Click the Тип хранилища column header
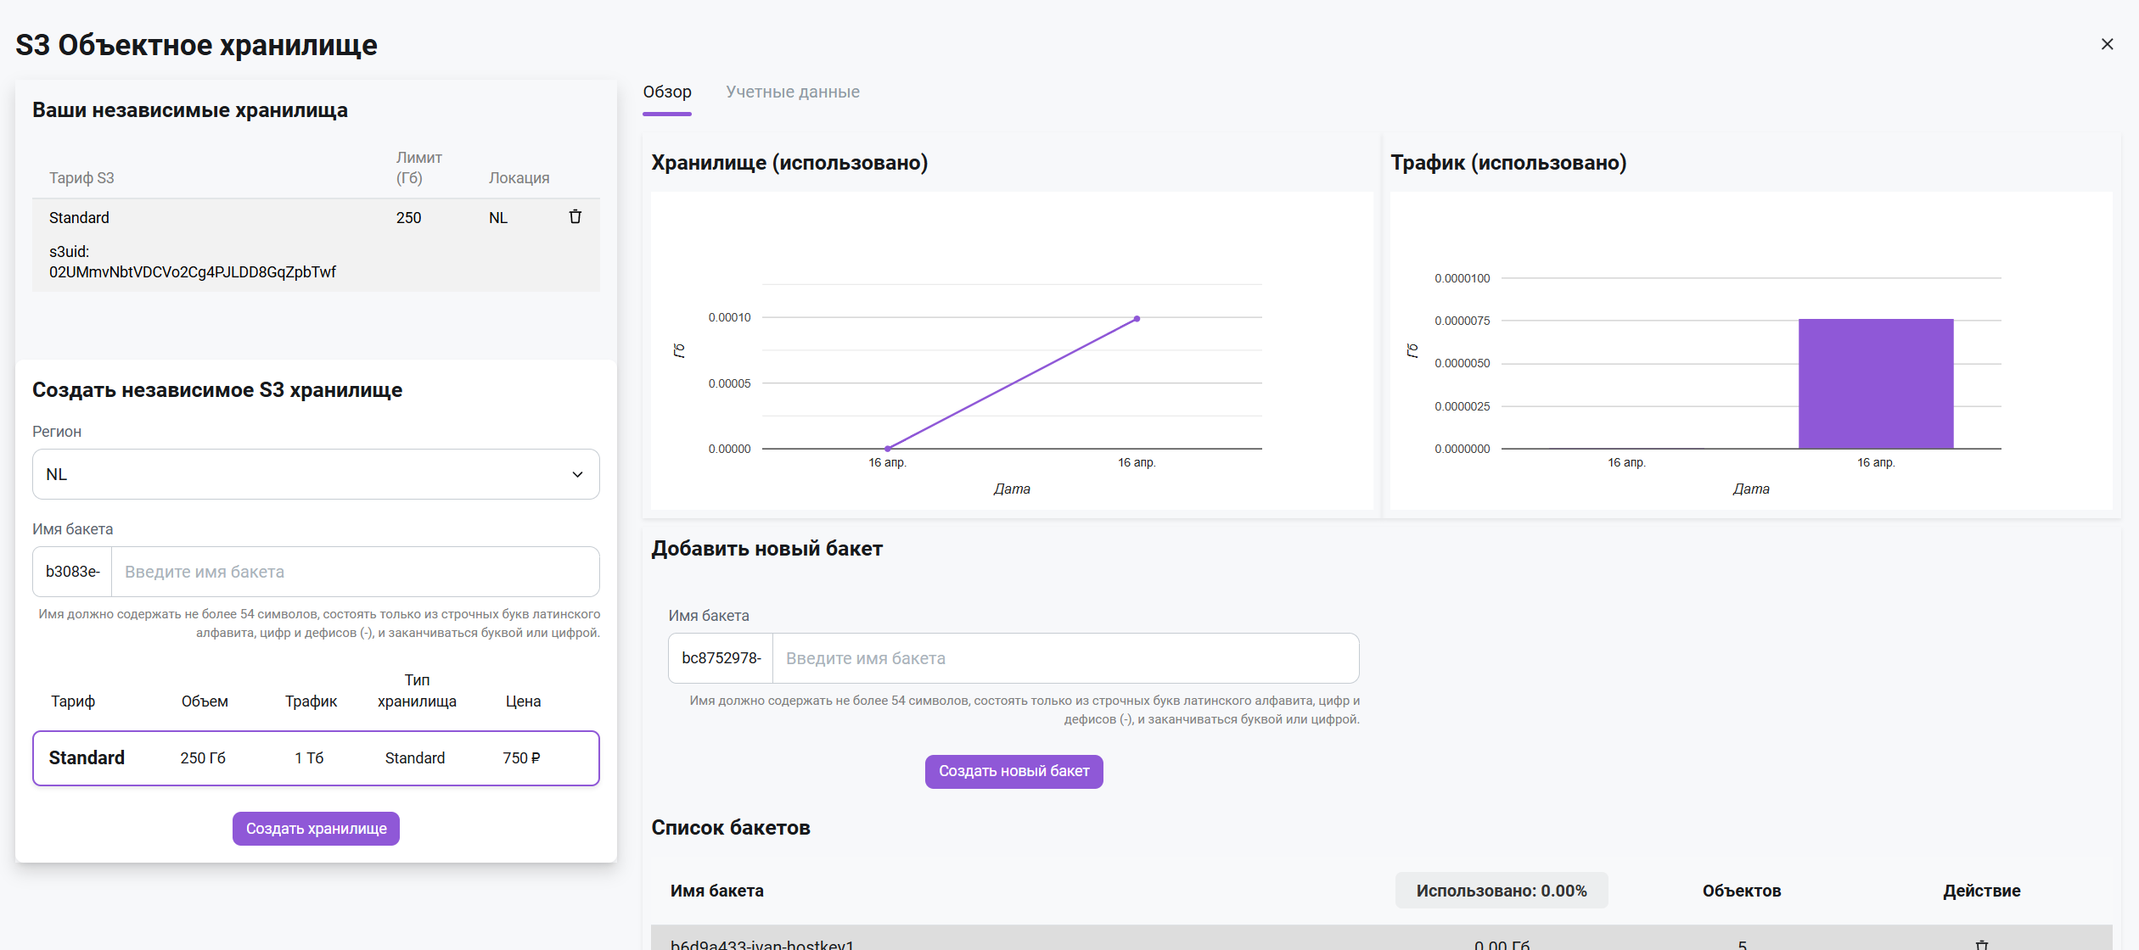The image size is (2139, 950). [x=417, y=690]
